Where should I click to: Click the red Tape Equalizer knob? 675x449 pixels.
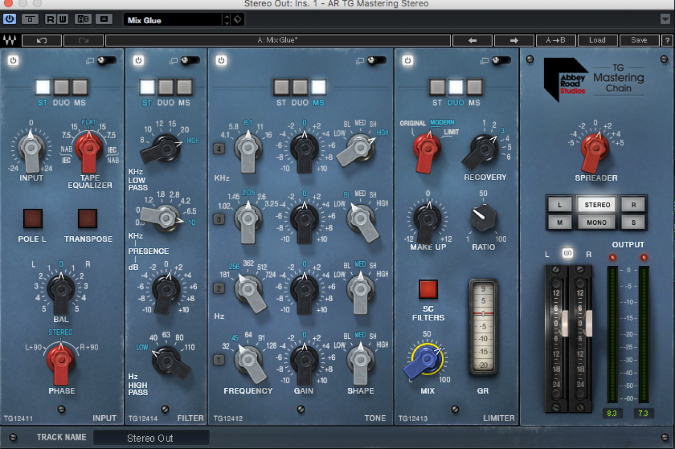[x=90, y=148]
